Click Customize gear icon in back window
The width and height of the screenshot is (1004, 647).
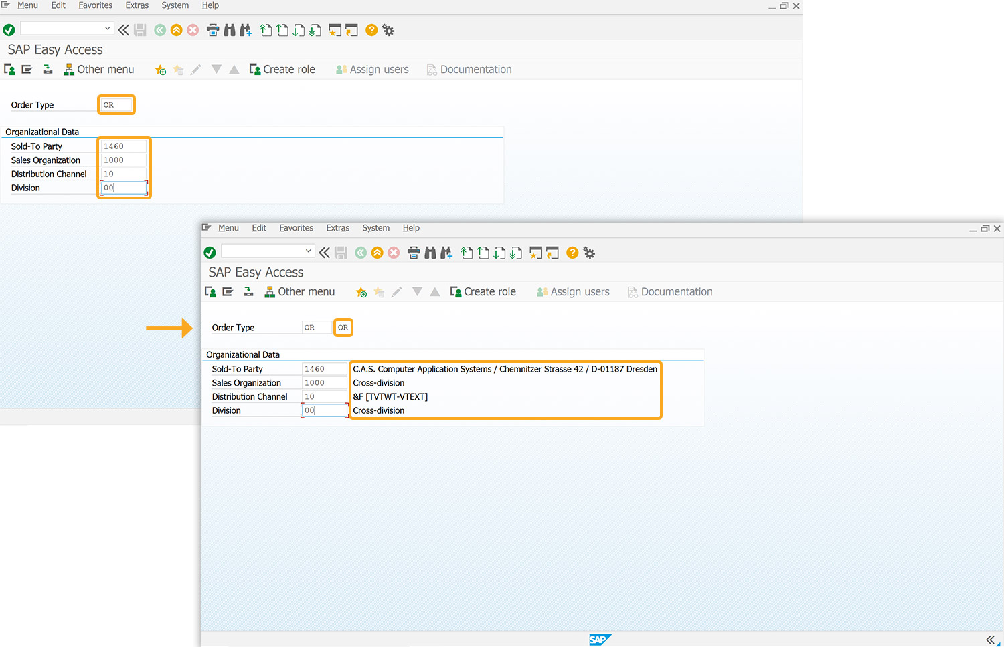click(388, 30)
